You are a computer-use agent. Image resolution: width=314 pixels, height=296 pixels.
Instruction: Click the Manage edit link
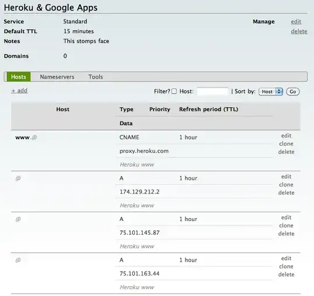pyautogui.click(x=296, y=22)
